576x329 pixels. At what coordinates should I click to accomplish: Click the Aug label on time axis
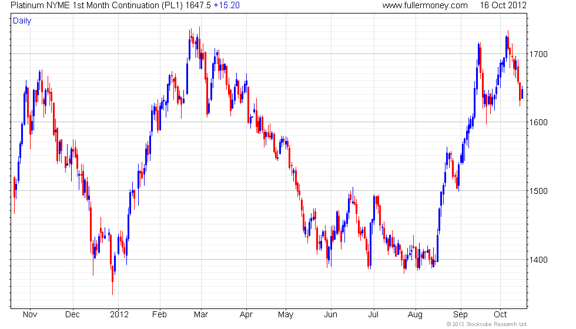point(415,315)
